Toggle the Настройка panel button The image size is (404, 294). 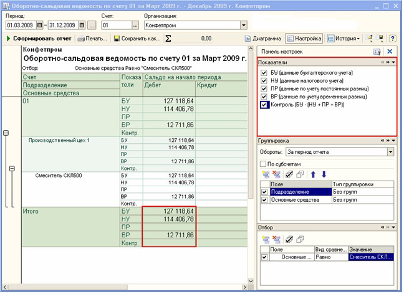pyautogui.click(x=304, y=39)
